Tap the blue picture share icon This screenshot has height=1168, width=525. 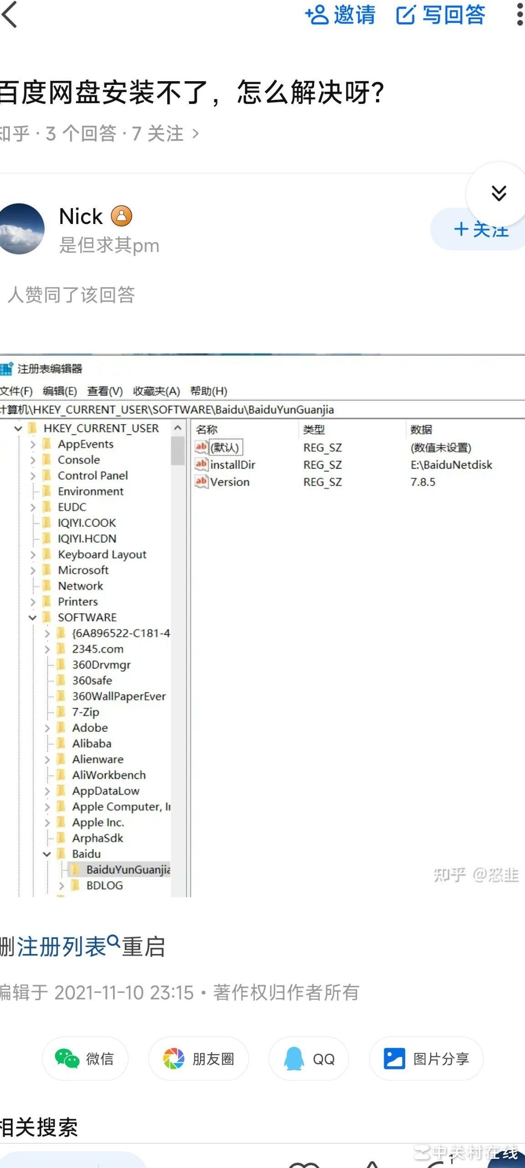(x=394, y=1058)
